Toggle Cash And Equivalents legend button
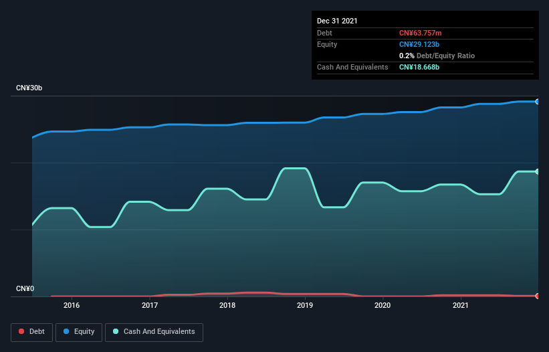Image resolution: width=549 pixels, height=352 pixels. 154,332
